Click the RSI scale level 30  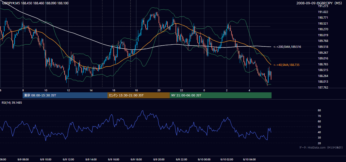[x=319, y=138]
